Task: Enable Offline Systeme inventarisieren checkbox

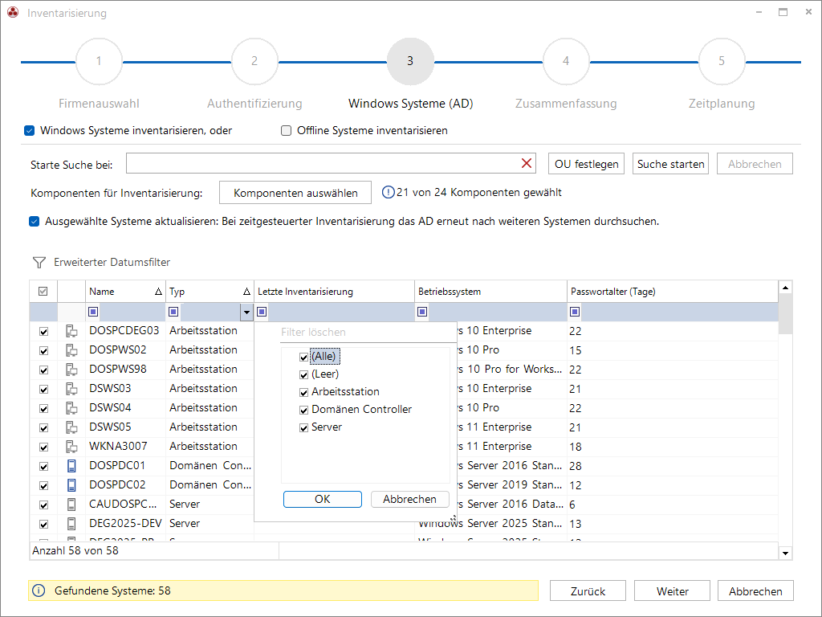Action: (287, 131)
